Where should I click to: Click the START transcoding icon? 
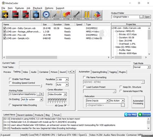pos(97,15)
